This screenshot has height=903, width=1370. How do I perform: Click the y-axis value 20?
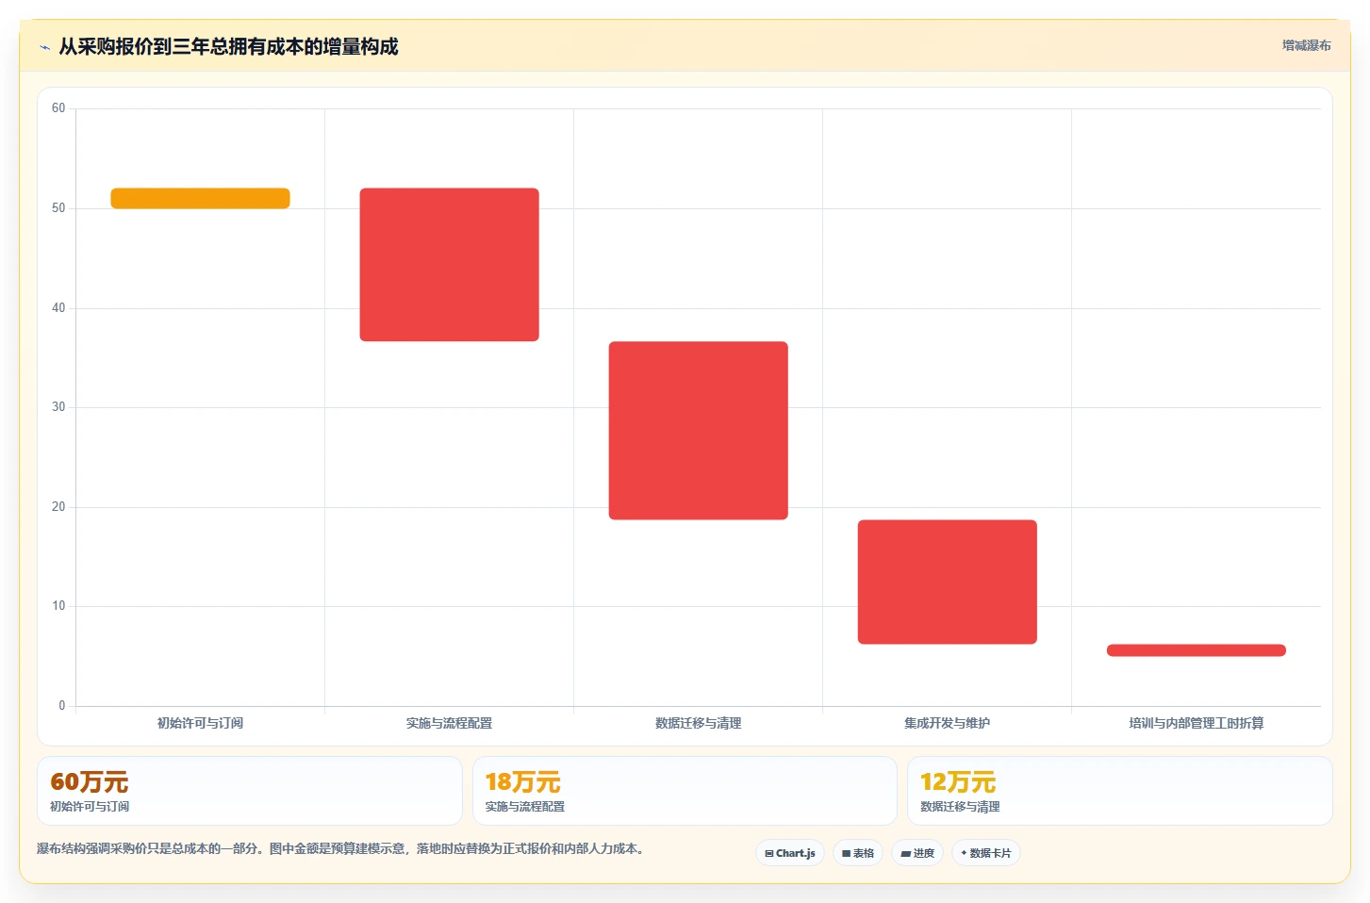(x=58, y=507)
